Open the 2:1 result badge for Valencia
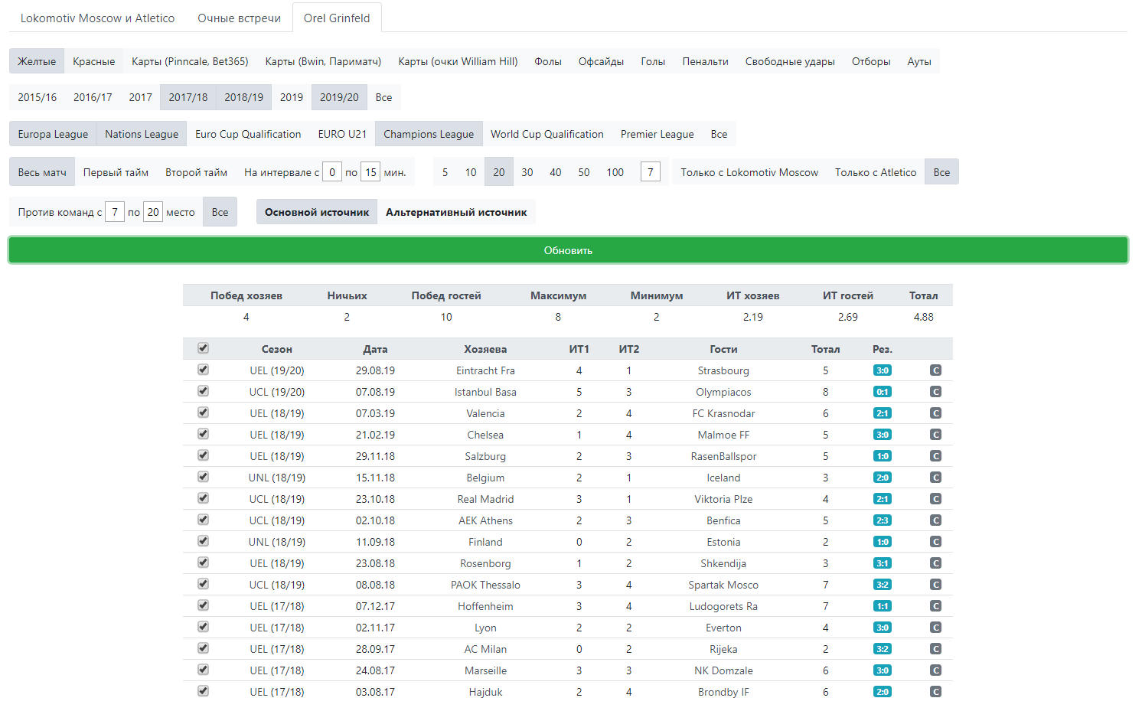 pos(883,413)
